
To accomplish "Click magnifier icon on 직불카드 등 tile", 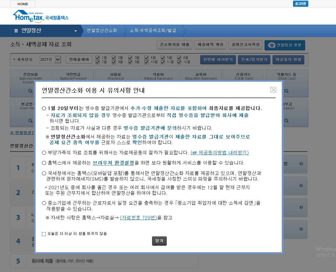I will pos(286,91).
